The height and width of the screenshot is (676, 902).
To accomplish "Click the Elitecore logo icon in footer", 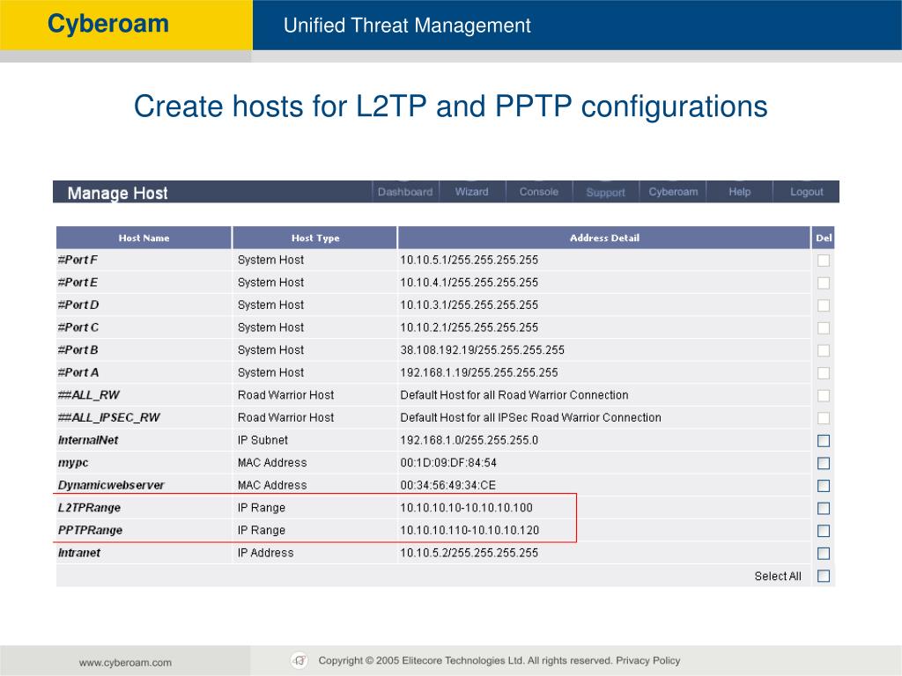I will tap(299, 660).
